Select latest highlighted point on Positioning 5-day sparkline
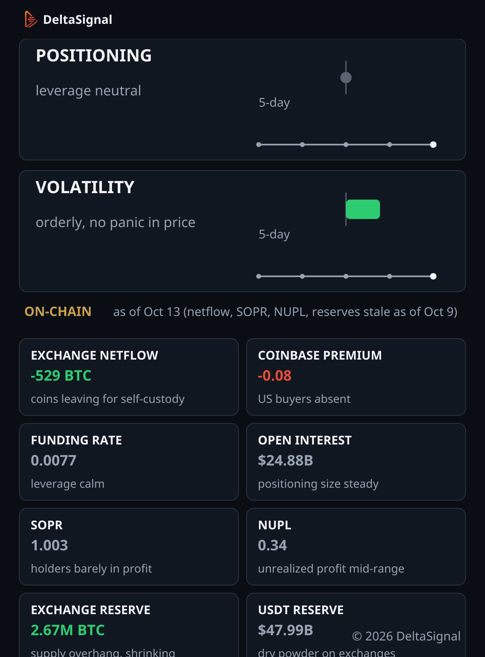485x657 pixels. (433, 145)
